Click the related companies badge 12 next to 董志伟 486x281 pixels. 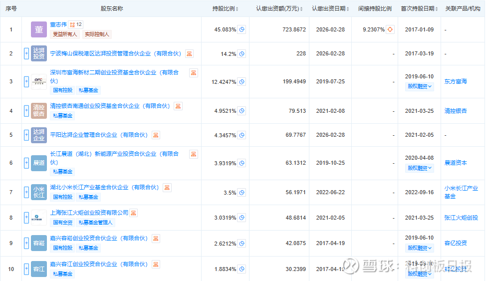pos(76,24)
